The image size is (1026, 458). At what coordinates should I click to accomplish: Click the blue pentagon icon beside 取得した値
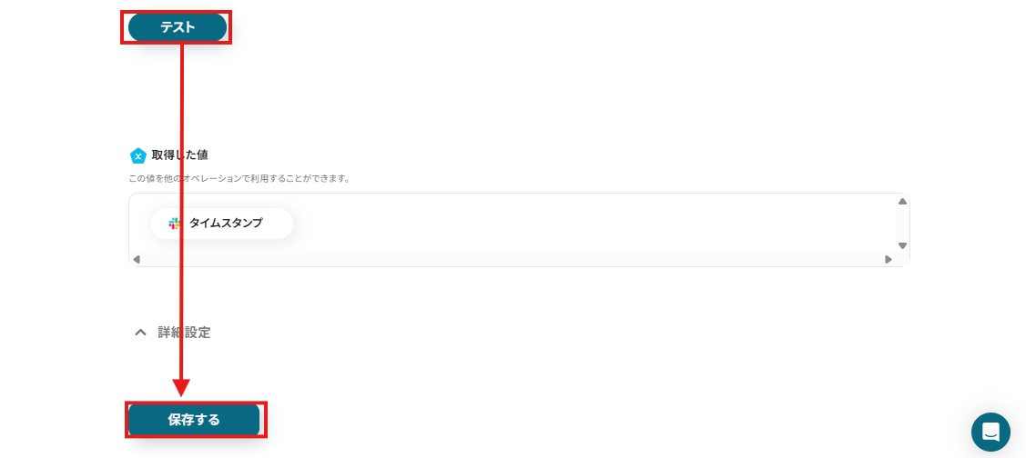click(137, 155)
